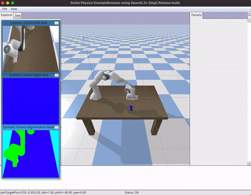
Task: Click the scroll-down arrow beside the Params panel
Action: tap(249, 163)
